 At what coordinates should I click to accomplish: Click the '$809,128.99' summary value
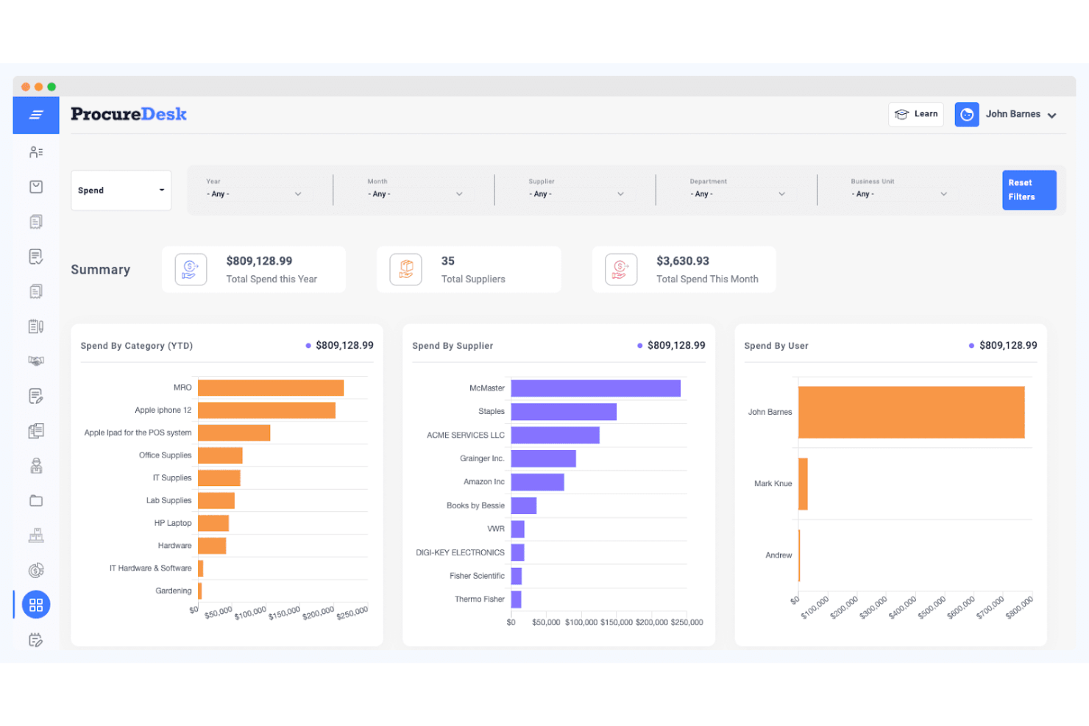(x=259, y=261)
